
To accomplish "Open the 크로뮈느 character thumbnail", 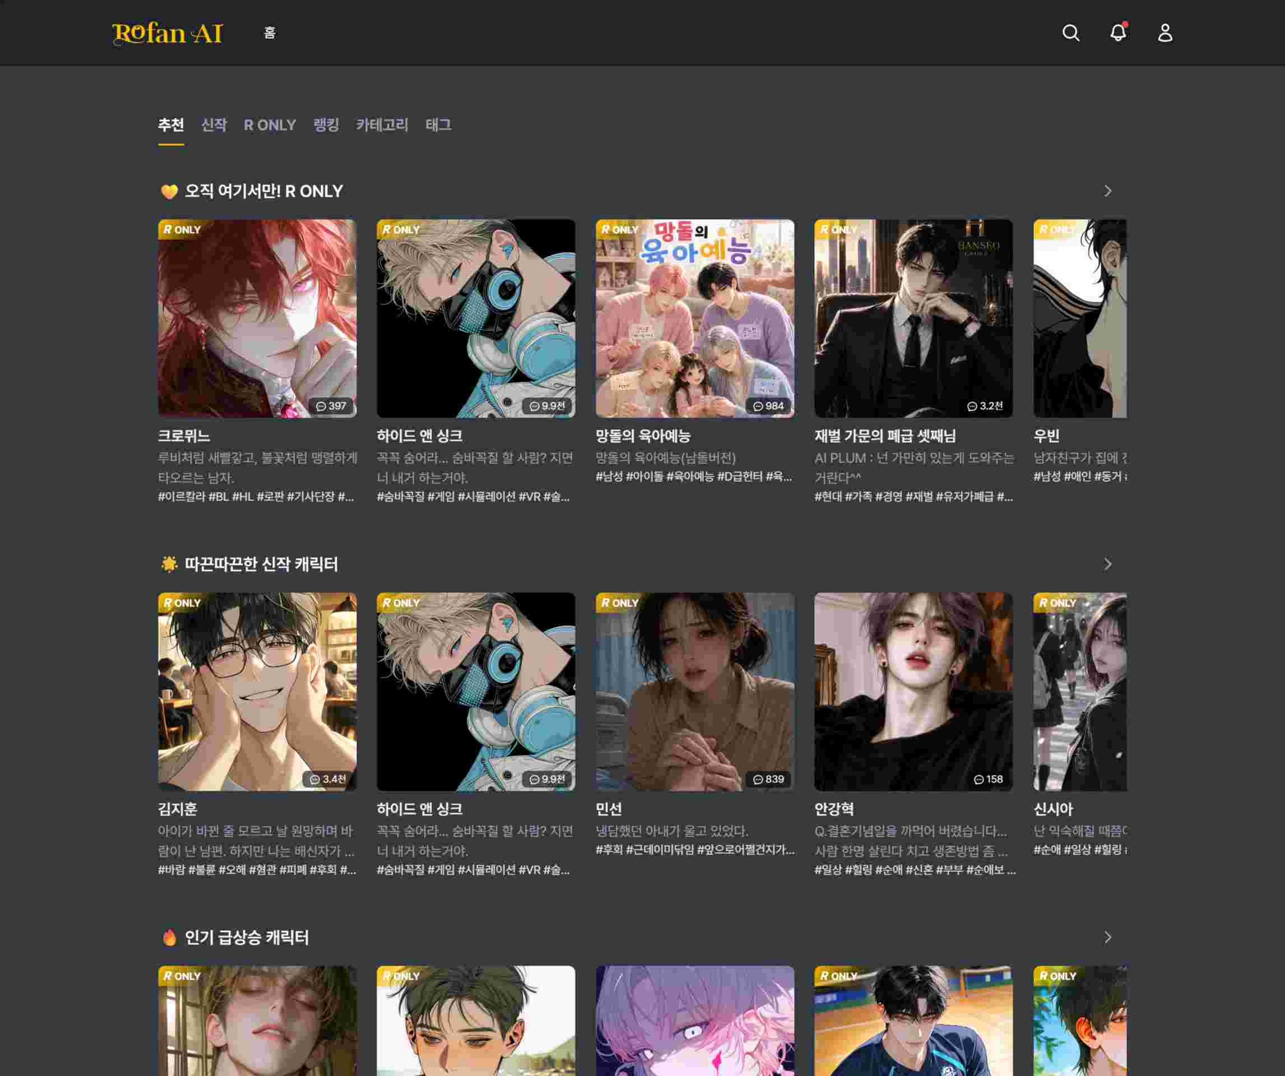I will coord(257,318).
